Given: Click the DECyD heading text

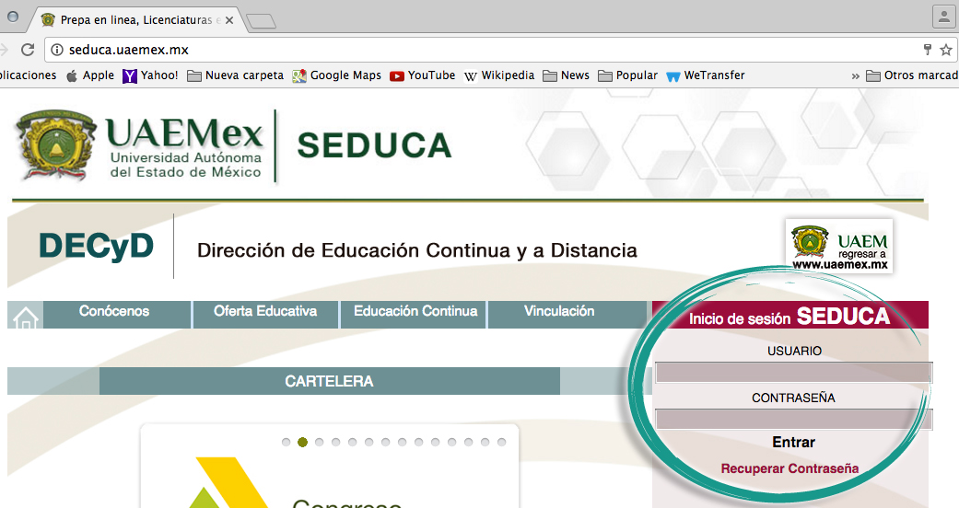Looking at the screenshot, I should 96,246.
